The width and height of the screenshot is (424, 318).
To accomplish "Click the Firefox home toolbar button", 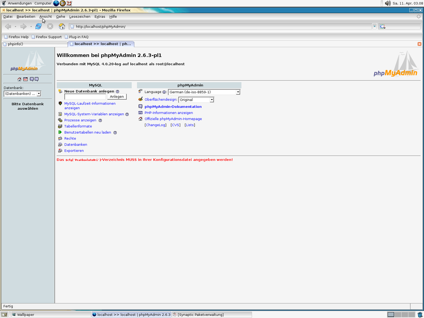I will click(62, 26).
